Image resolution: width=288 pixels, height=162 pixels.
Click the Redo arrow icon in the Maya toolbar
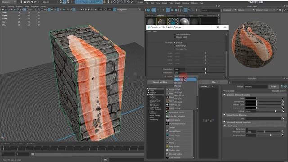pyautogui.click(x=36, y=2)
